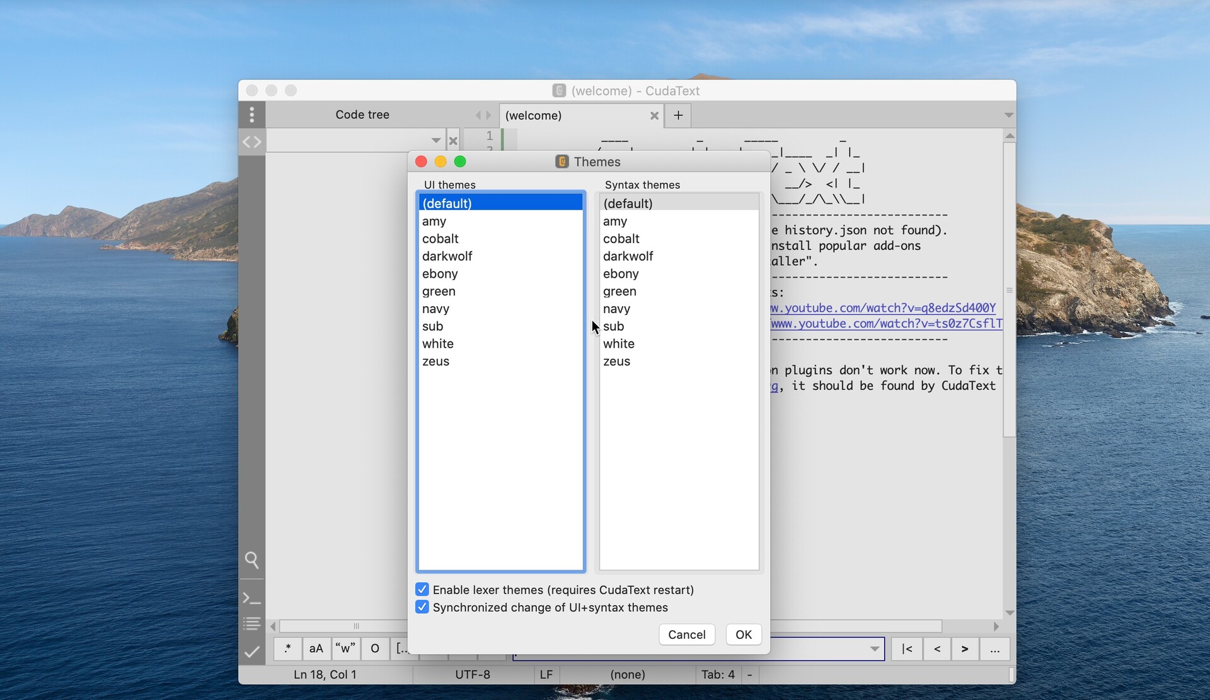
Task: Open the tab list dropdown arrow
Action: pos(1009,115)
